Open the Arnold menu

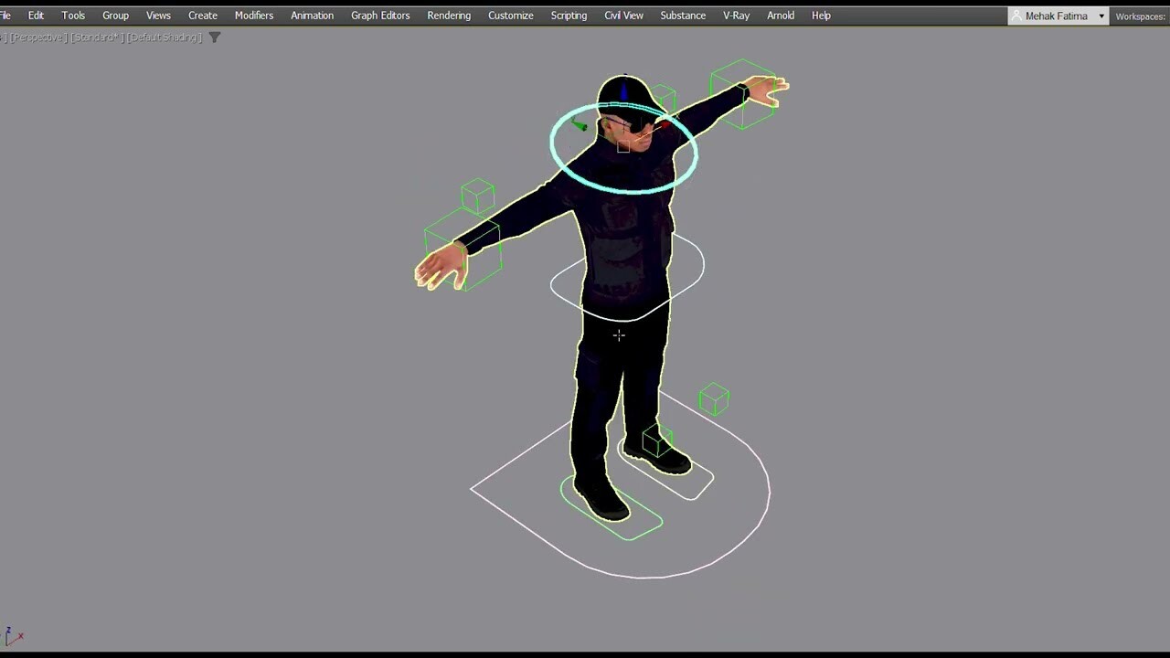(781, 15)
